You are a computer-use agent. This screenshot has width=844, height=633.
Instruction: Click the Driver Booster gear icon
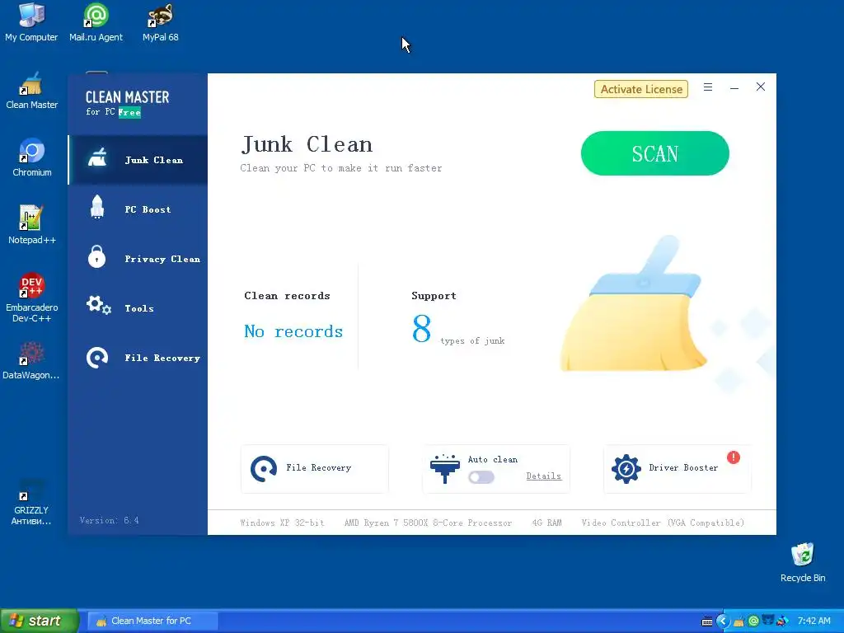click(x=626, y=469)
